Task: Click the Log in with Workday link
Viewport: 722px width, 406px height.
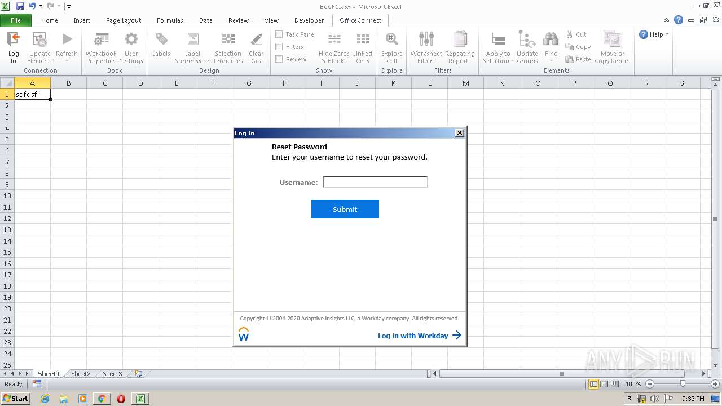Action: (x=420, y=336)
